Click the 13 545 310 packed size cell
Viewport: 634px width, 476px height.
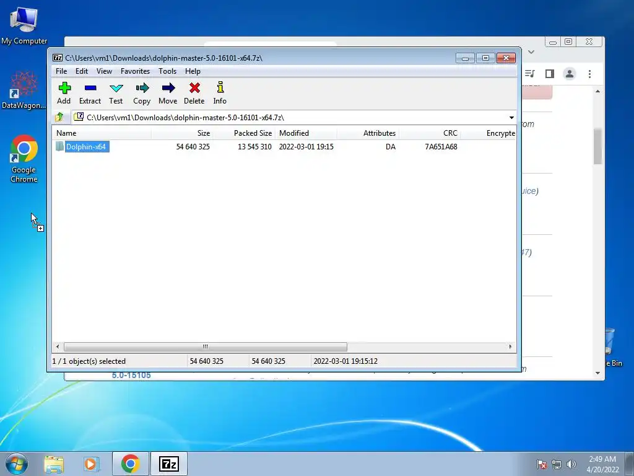254,147
